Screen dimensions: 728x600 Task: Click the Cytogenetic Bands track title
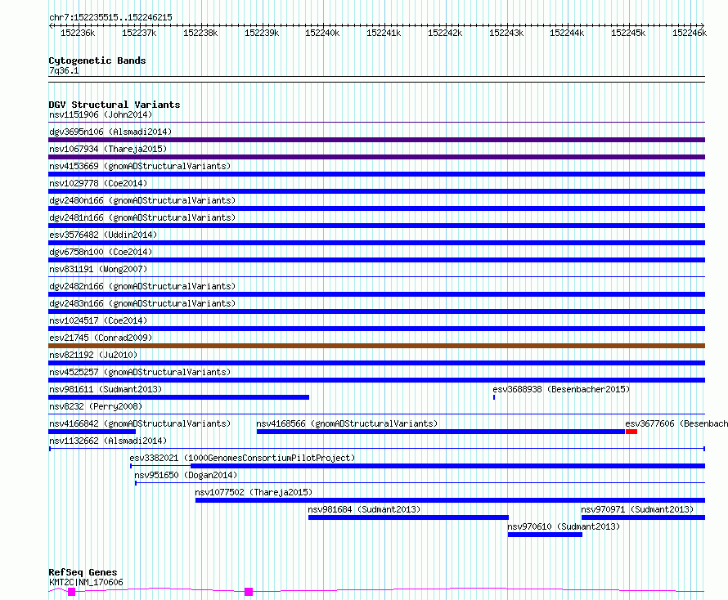97,60
